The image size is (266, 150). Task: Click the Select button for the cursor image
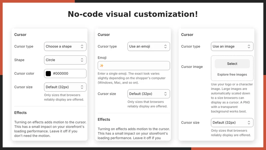click(232, 64)
